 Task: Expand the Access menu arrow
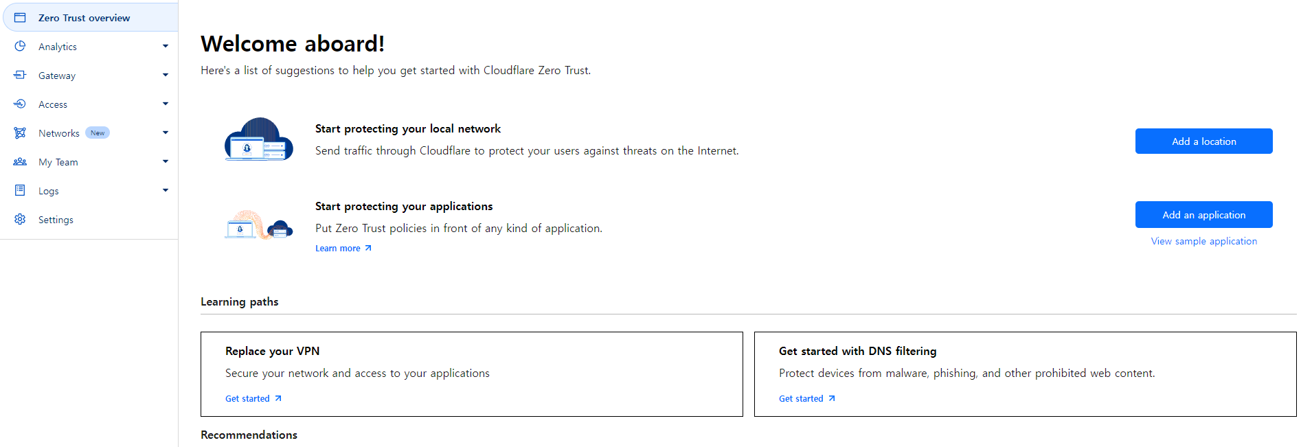166,104
